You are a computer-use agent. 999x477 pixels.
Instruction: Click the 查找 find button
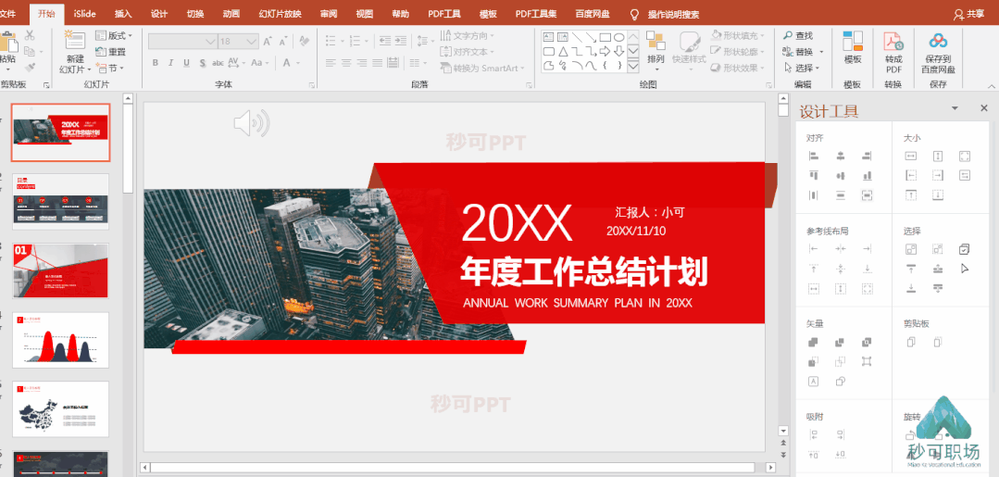pyautogui.click(x=798, y=36)
